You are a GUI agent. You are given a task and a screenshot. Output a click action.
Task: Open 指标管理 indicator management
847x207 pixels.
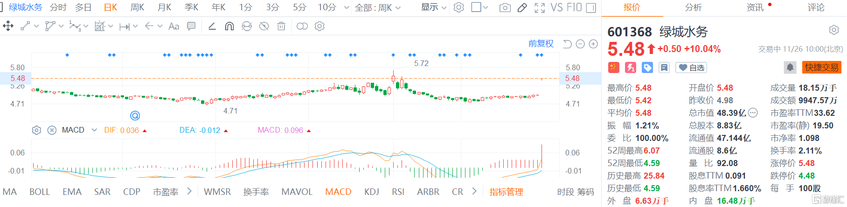(x=506, y=192)
